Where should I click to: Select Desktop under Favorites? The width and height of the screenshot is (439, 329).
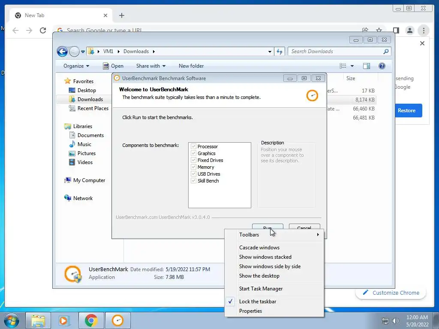click(x=82, y=90)
